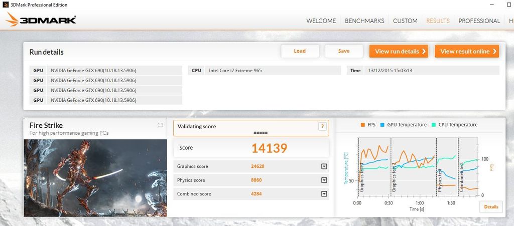Click the Fire Strike preview image
The height and width of the screenshot is (226, 514).
click(95, 178)
